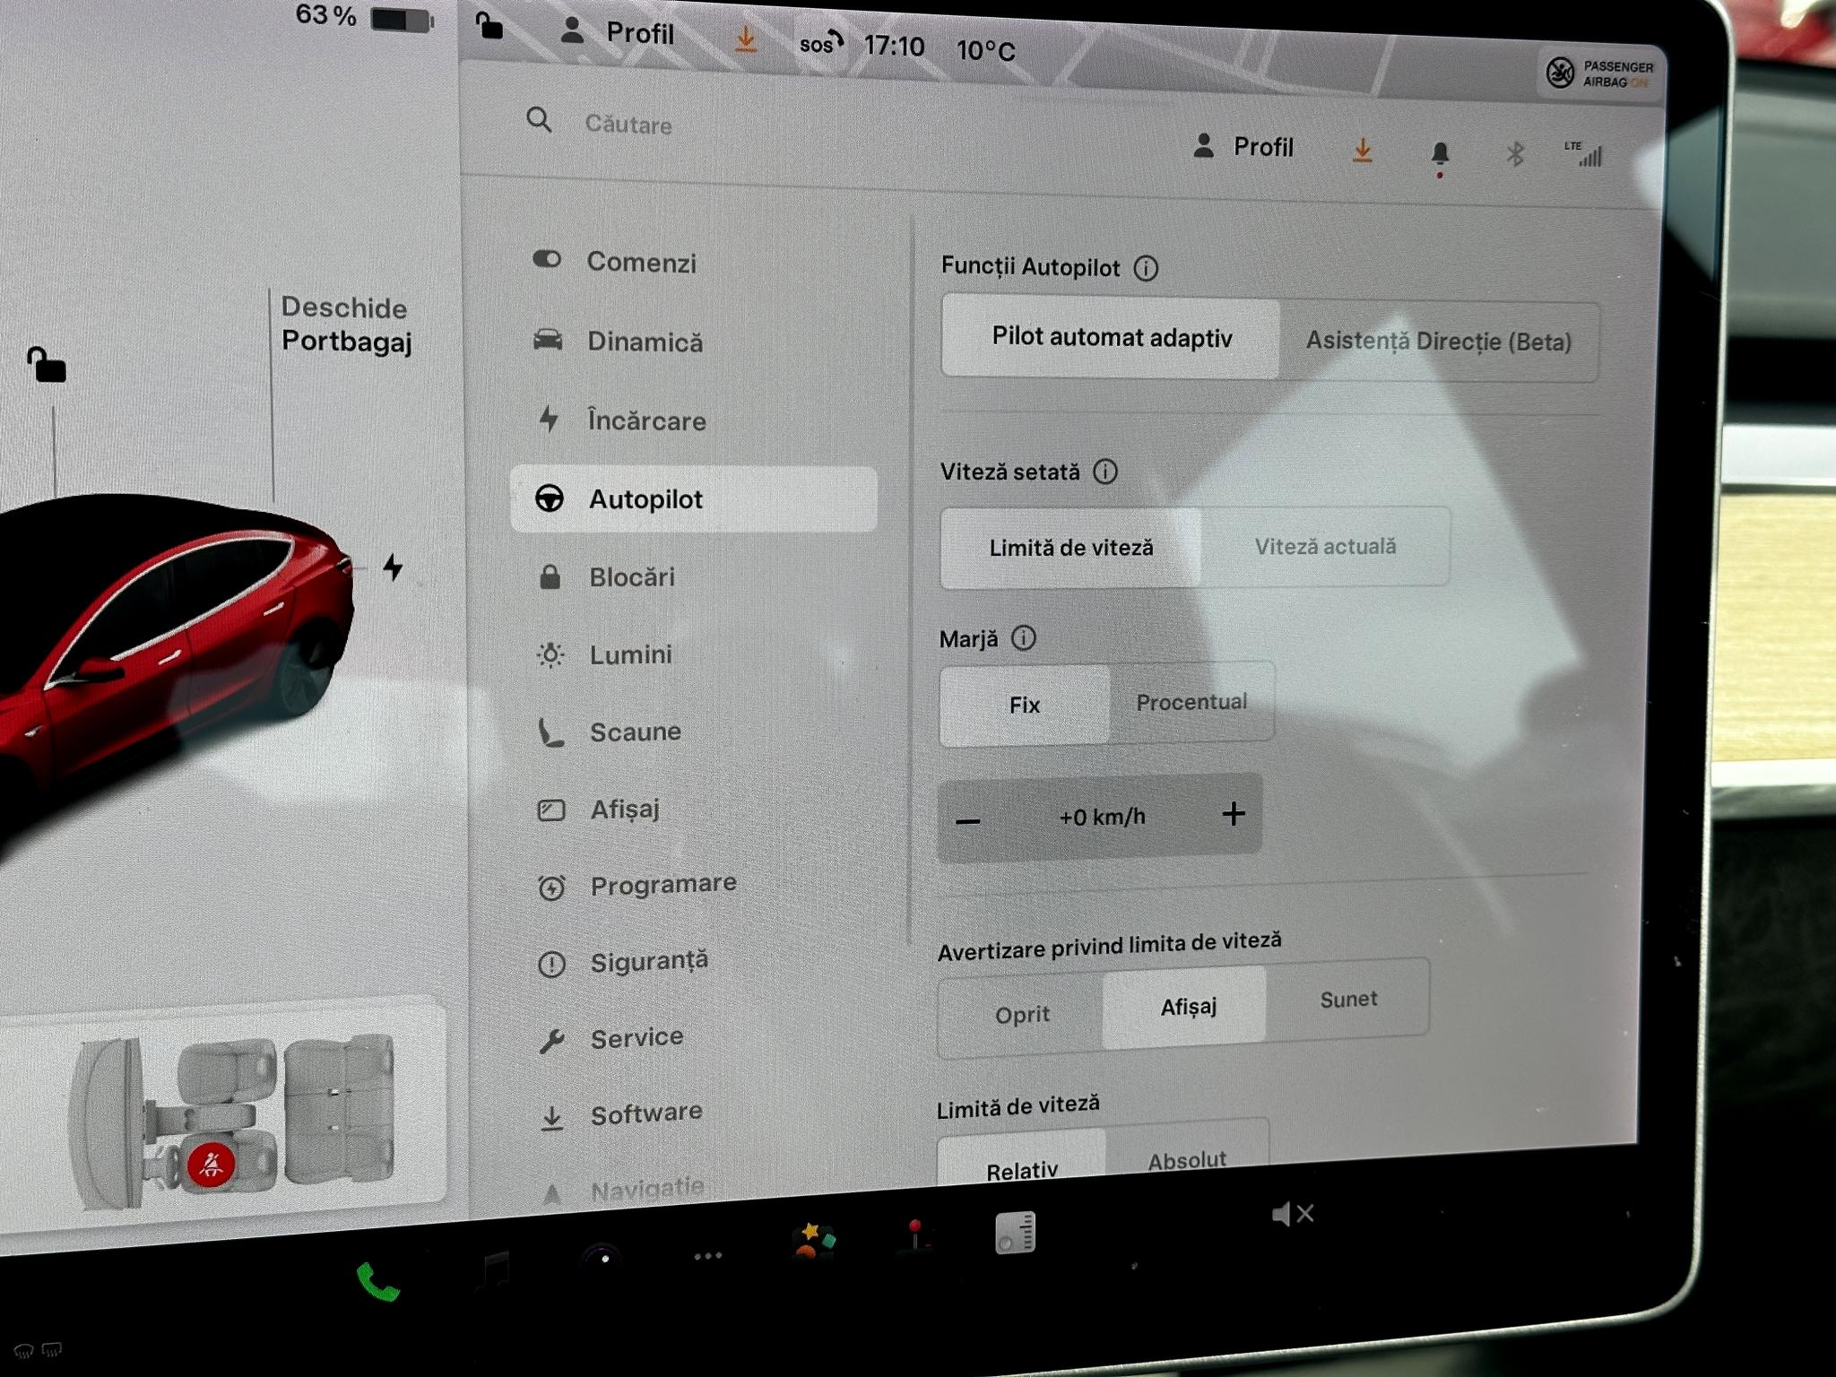
Task: Set speed to Viteză actuală
Action: click(1325, 546)
